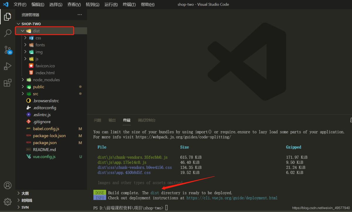Open the 终端(T) menu

[x=129, y=4]
